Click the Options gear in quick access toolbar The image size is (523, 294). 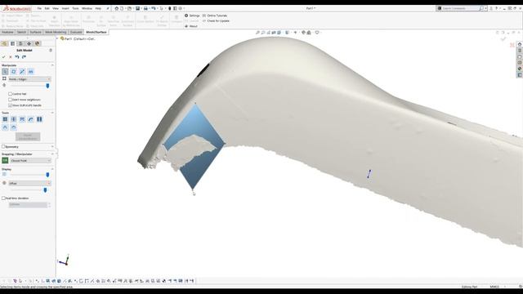pyautogui.click(x=180, y=8)
